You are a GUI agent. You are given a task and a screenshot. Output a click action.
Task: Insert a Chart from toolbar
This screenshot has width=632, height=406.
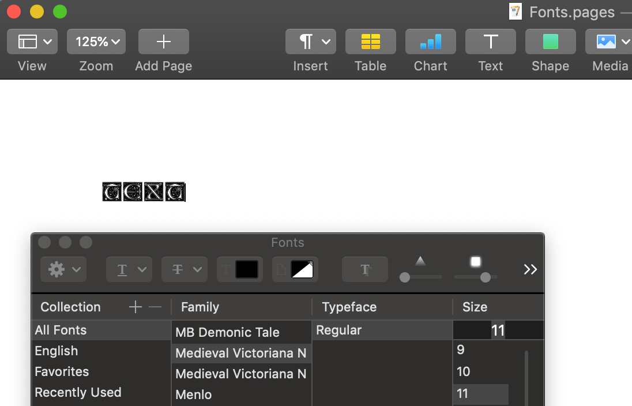pyautogui.click(x=431, y=42)
